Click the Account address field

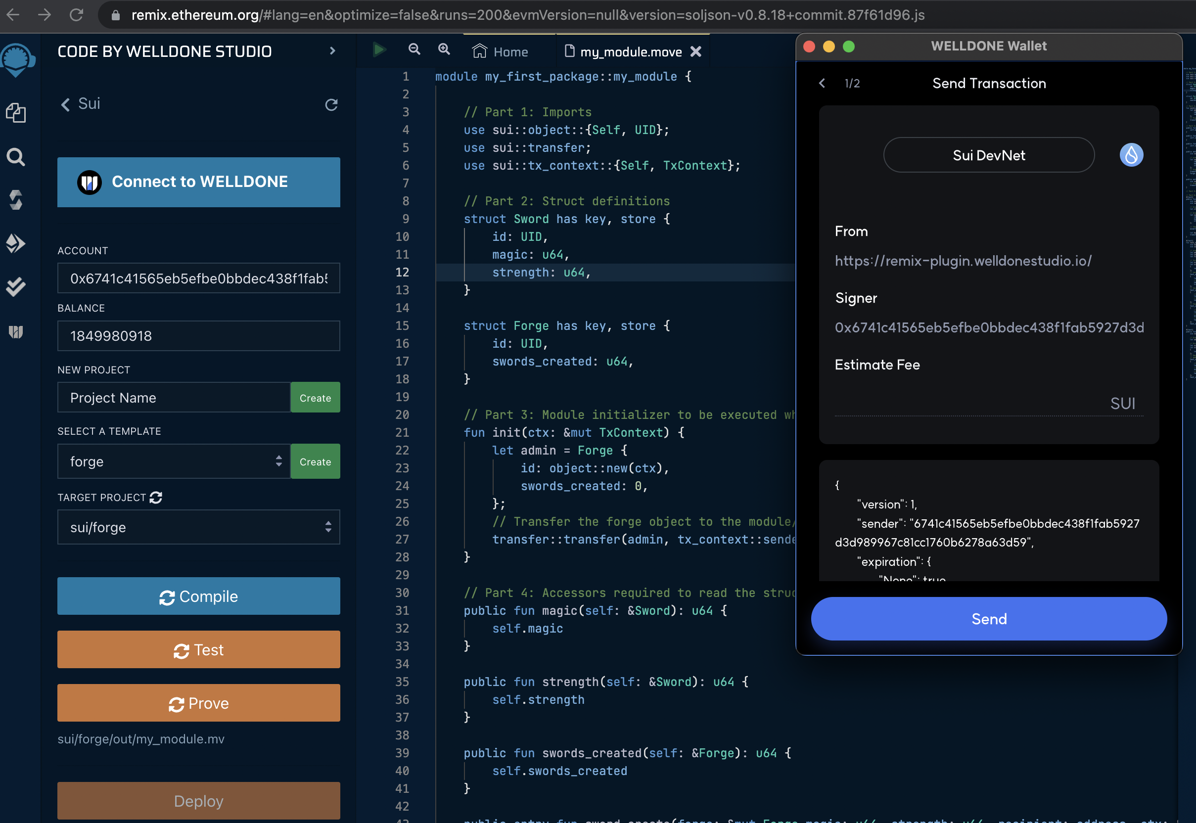[198, 278]
